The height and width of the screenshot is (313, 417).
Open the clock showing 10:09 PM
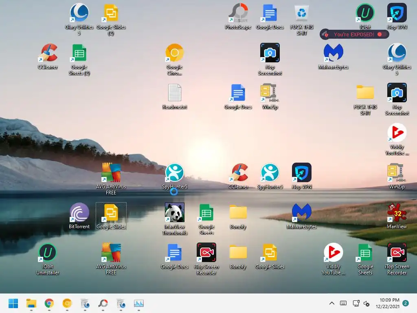tap(388, 303)
